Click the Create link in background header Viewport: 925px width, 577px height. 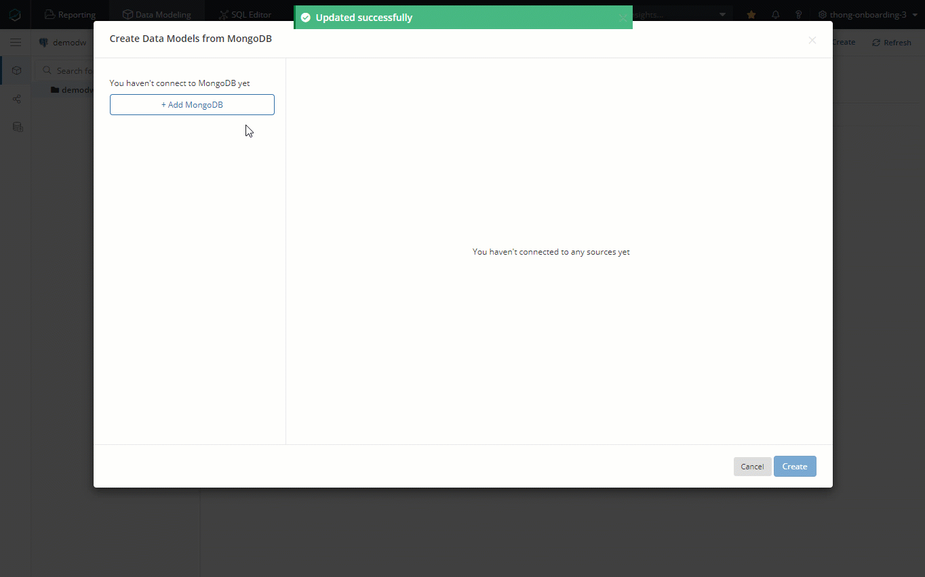(844, 42)
